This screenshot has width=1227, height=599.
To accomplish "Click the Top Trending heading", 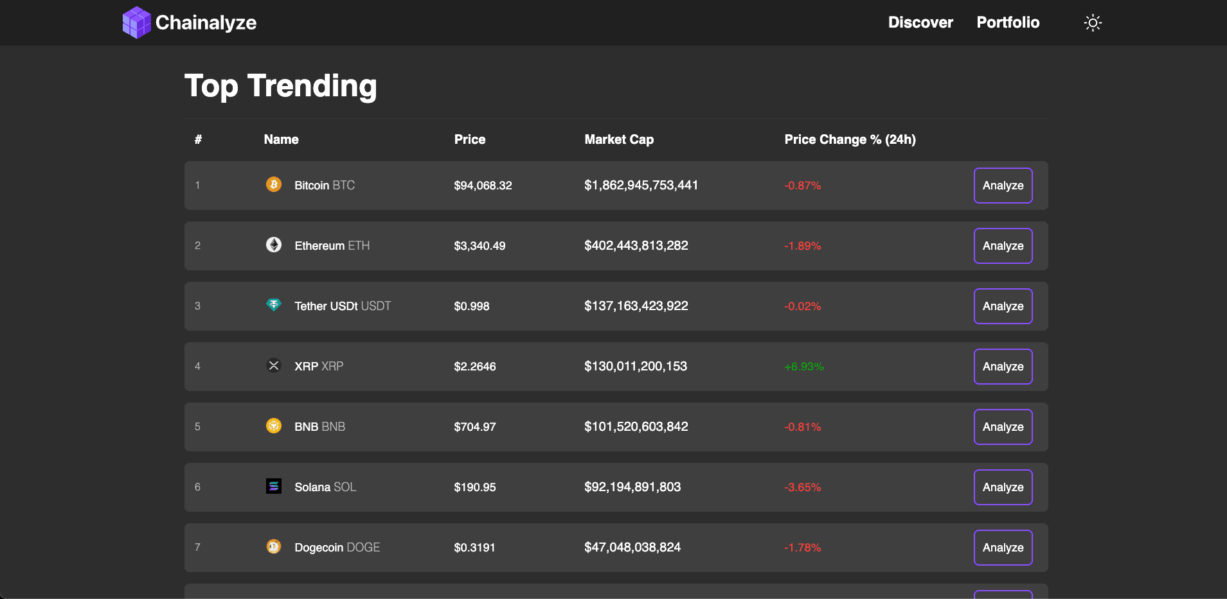I will [x=281, y=86].
